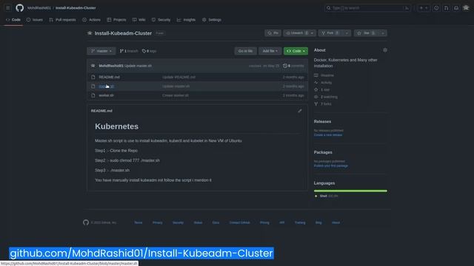
Task: Open the create-new plus dropdown
Action: 423,8
